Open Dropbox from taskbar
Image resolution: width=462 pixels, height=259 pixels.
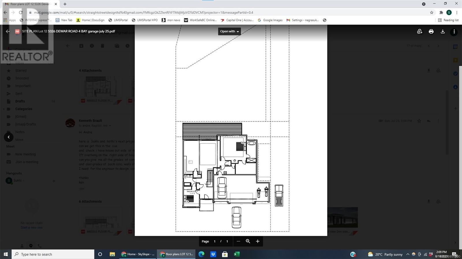[x=213, y=254]
